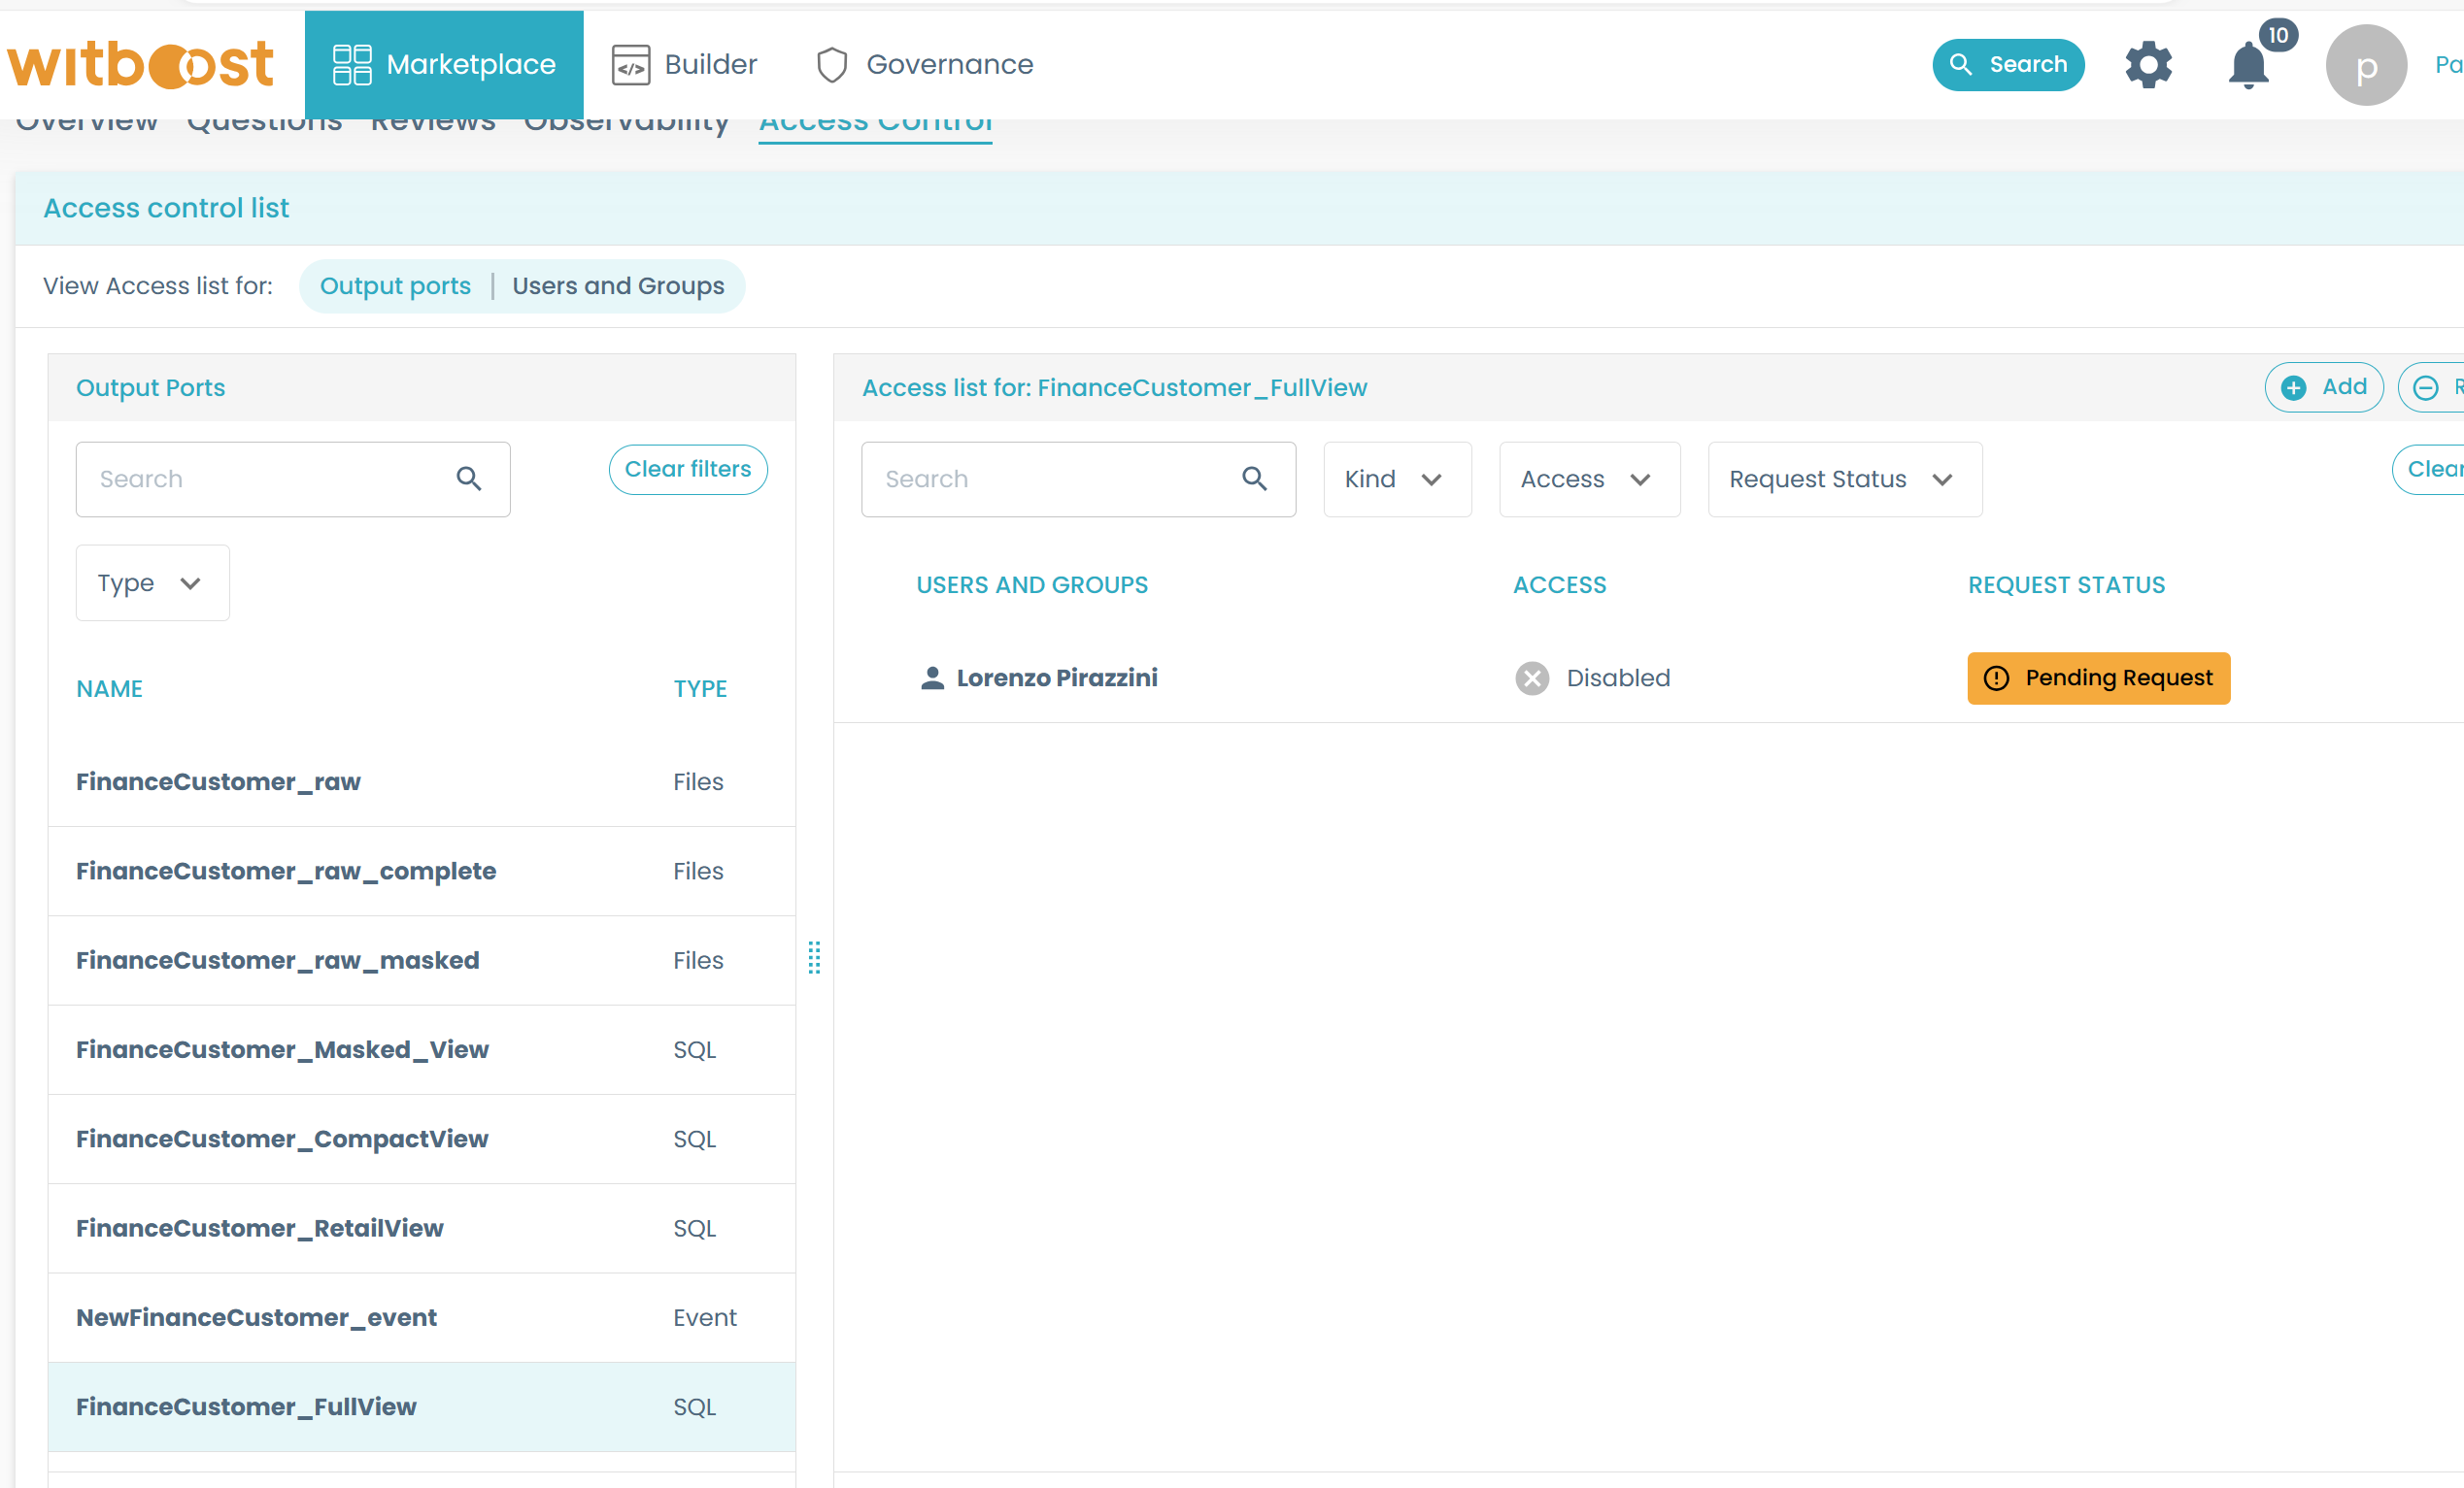The width and height of the screenshot is (2464, 1488).
Task: Open the Access filter dropdown
Action: pos(1589,479)
